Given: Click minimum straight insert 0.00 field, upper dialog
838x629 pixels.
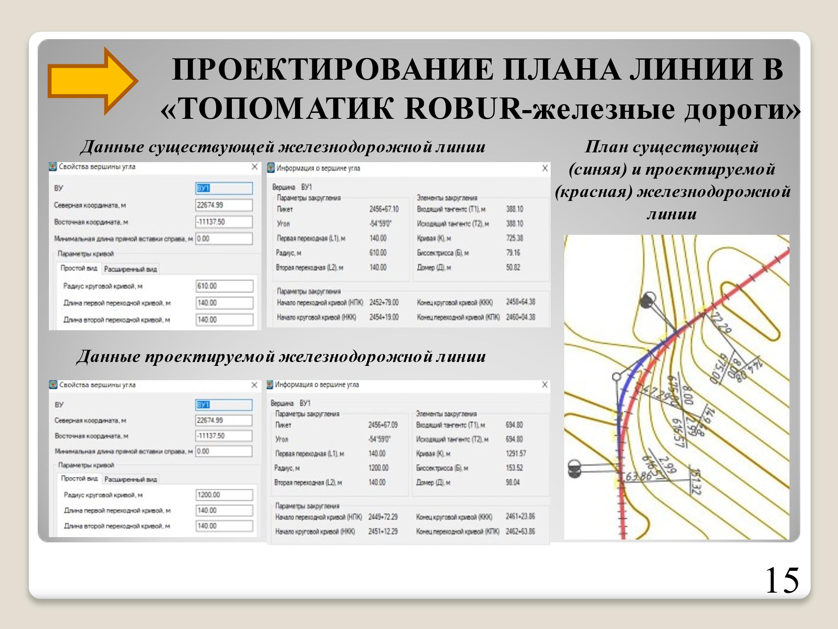Looking at the screenshot, I should coord(224,238).
